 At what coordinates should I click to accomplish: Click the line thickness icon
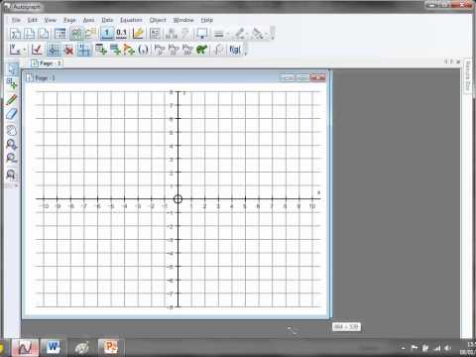[218, 34]
